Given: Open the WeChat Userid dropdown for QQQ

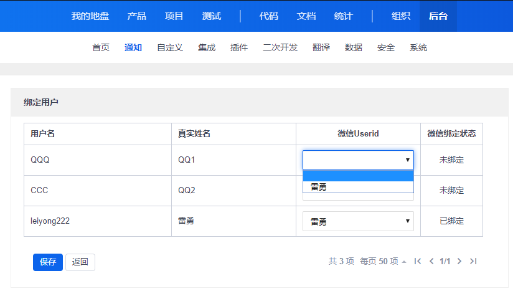Looking at the screenshot, I should click(358, 160).
